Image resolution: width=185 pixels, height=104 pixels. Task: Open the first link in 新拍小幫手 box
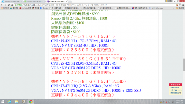pos(175,88)
